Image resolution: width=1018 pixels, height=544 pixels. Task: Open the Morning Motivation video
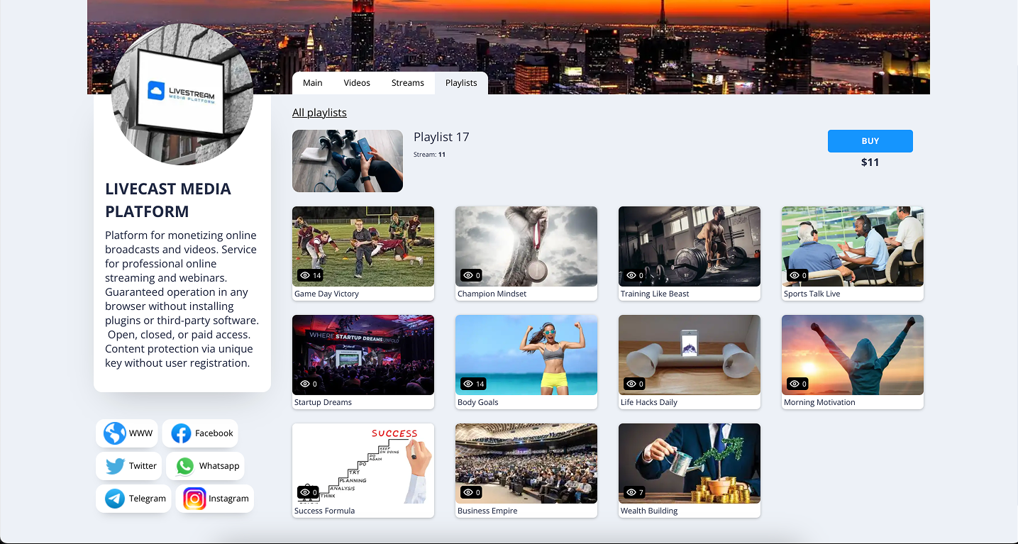click(852, 355)
